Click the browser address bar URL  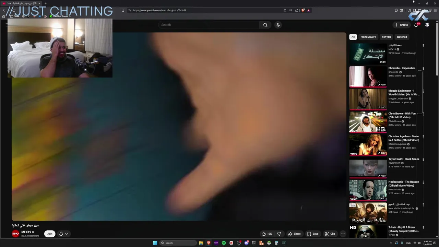tap(159, 10)
